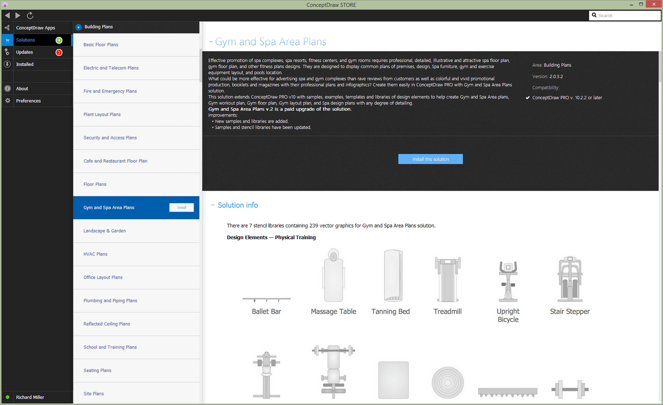Click the Solutions cart icon

click(7, 40)
